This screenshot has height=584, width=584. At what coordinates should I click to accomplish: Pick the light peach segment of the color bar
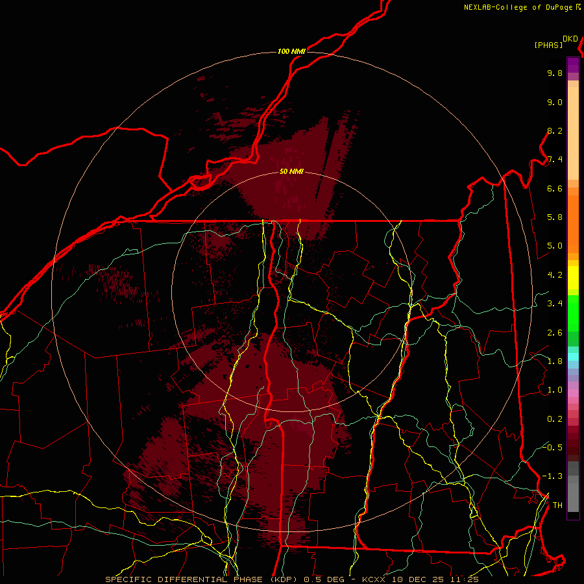573,133
